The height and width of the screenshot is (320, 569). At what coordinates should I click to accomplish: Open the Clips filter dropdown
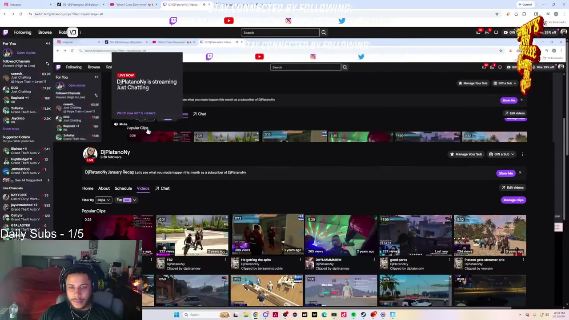coord(104,200)
